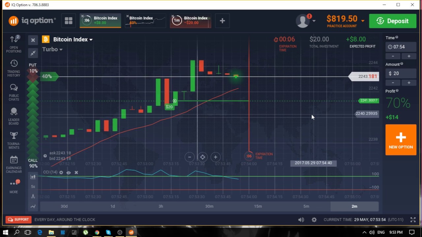Toggle sound with the speaker icon
This screenshot has width=422, height=237.
(301, 220)
